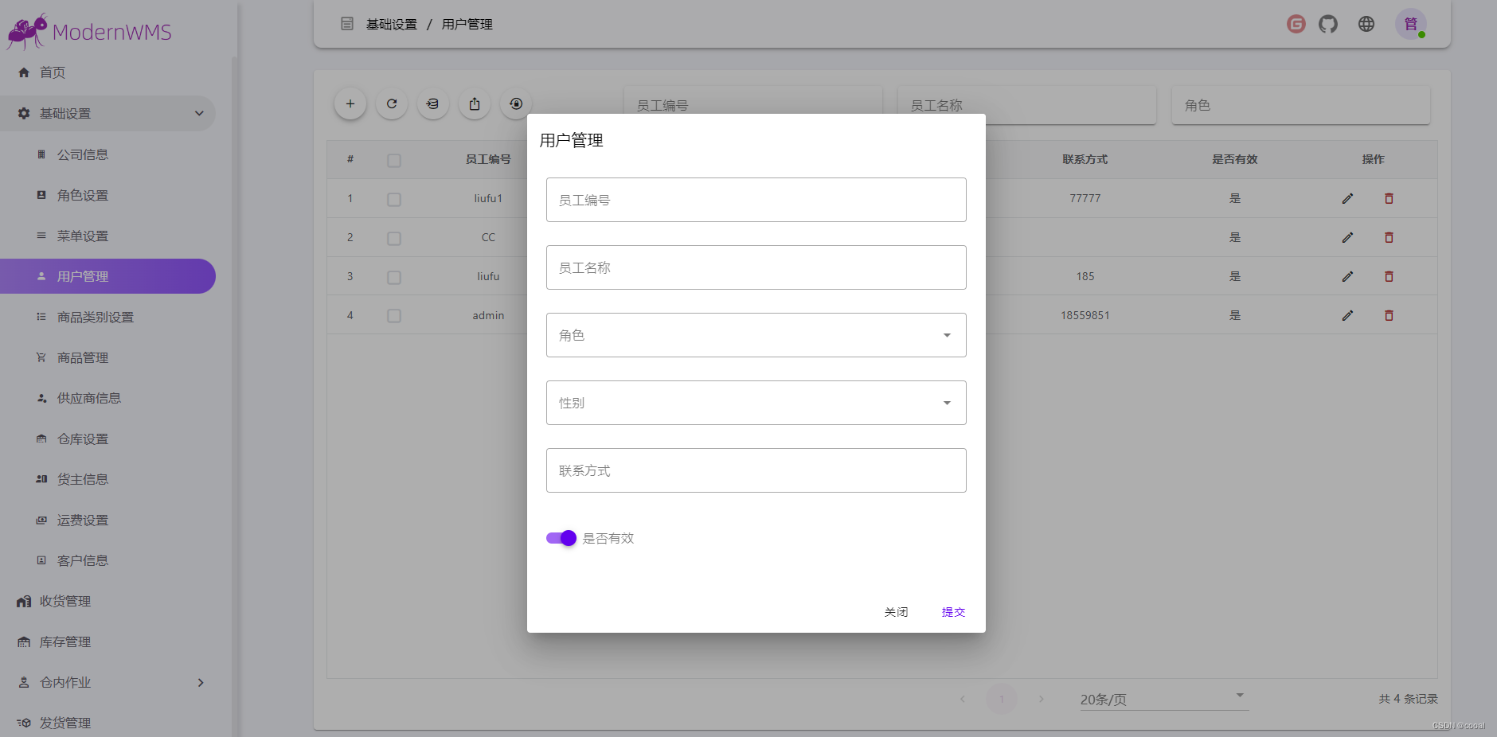
Task: Click the export users icon
Action: (475, 103)
